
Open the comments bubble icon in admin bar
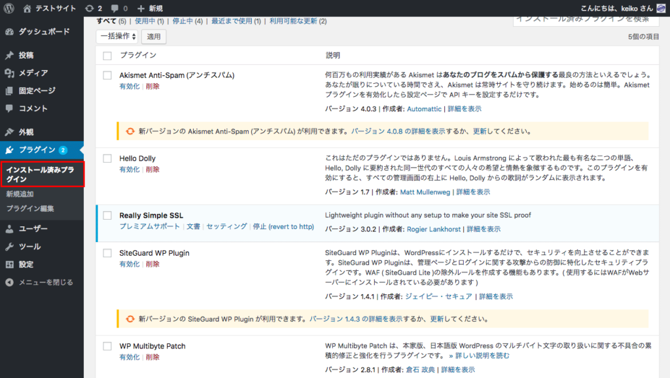tap(115, 8)
